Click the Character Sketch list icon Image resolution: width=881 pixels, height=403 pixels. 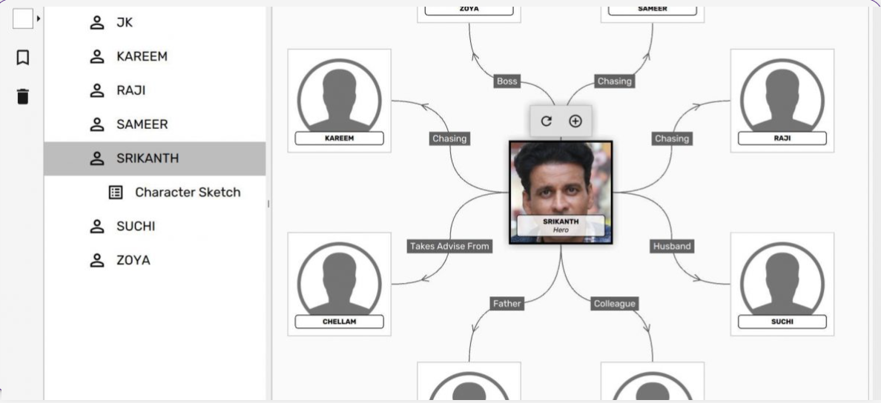click(x=116, y=193)
